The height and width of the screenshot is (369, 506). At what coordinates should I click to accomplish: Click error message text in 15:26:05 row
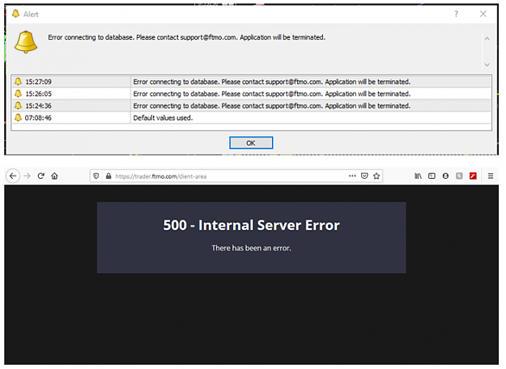tap(272, 94)
